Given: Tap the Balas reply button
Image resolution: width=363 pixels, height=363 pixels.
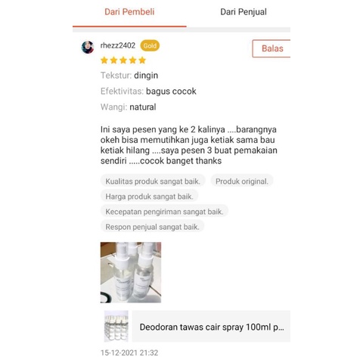Looking at the screenshot, I should tap(271, 48).
